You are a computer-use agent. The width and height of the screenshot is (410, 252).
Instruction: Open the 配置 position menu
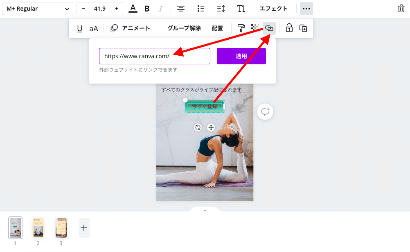217,28
